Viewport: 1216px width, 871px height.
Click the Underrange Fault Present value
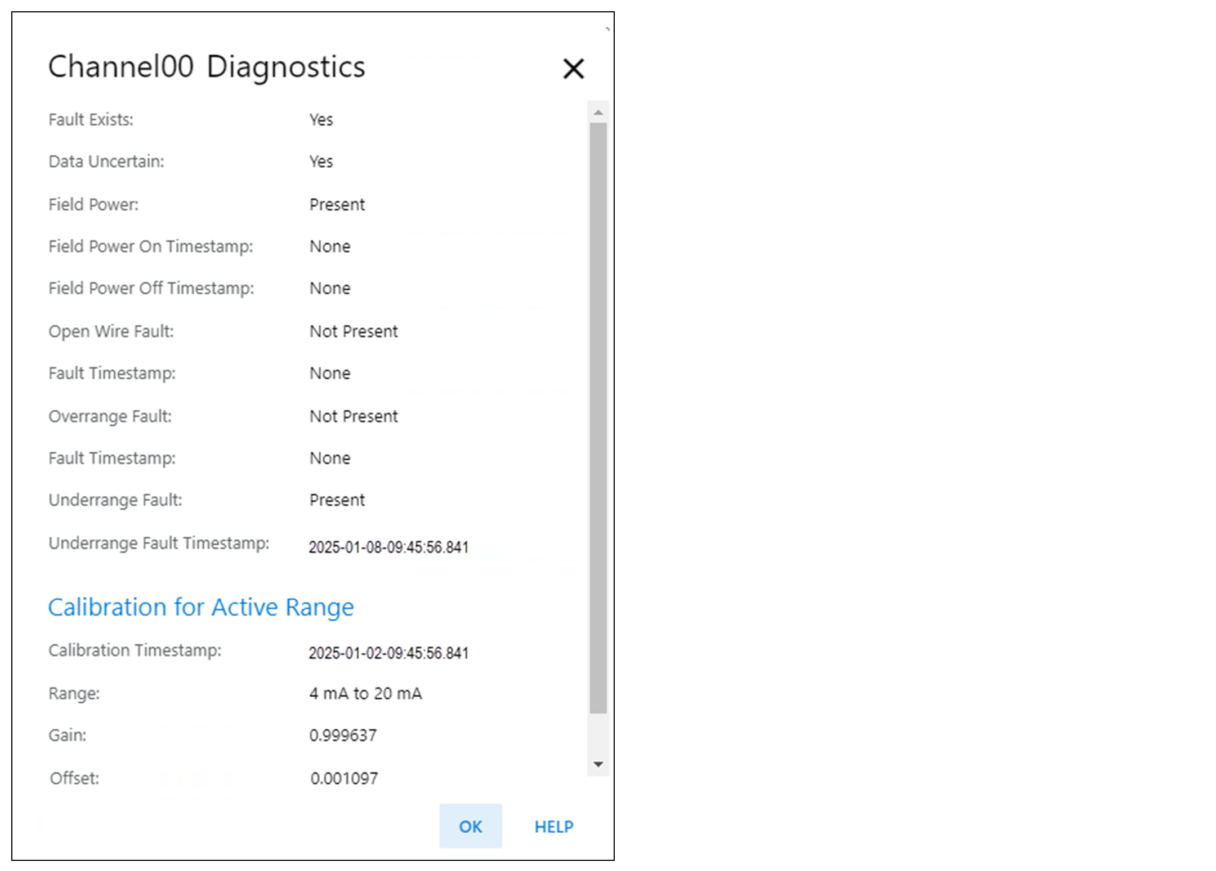(x=337, y=500)
